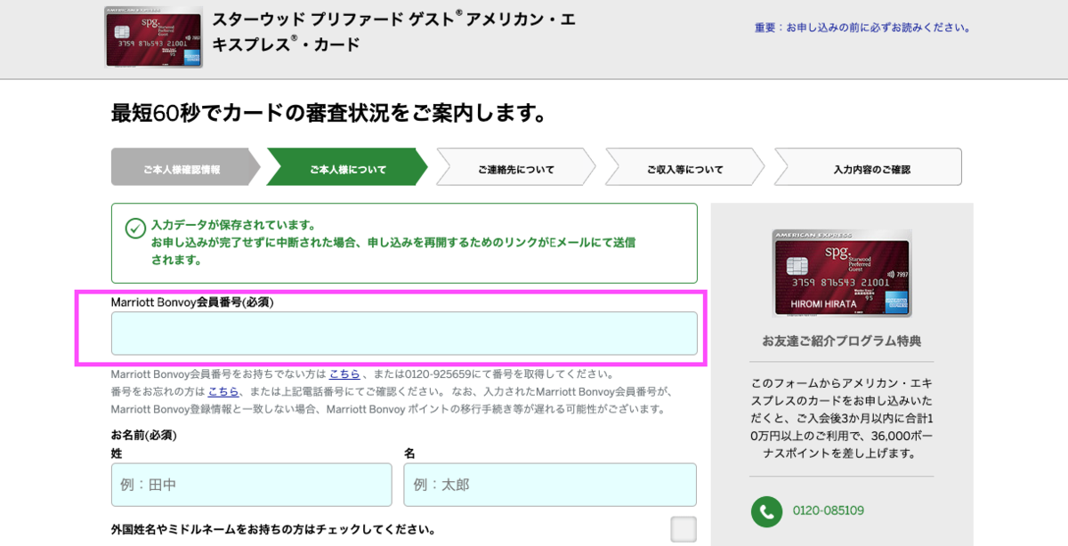1068x546 pixels.
Task: Select the ご本人様について step tab
Action: (x=344, y=166)
